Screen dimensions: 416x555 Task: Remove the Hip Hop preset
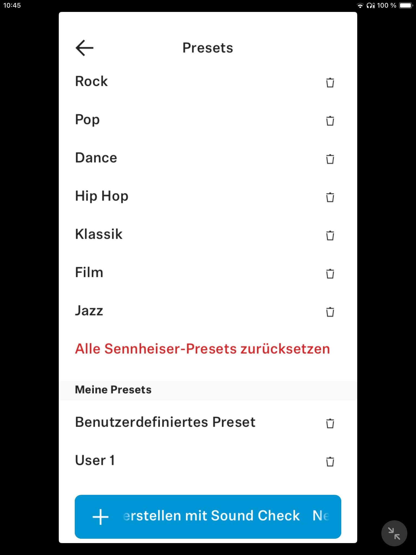pos(330,197)
